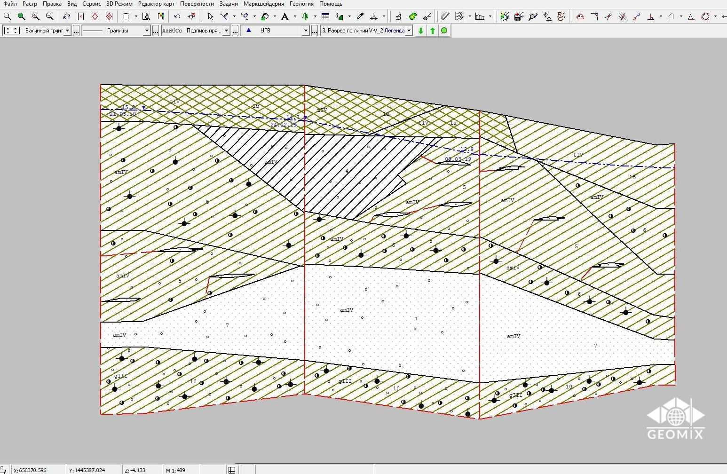Toggle the grid icon in status bar

tap(232, 470)
